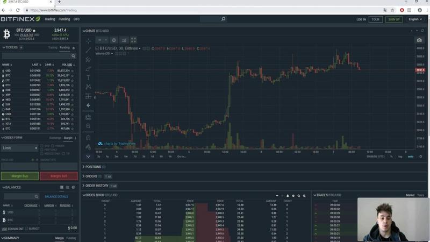
Task: Click the LOG IN link
Action: 361,19
